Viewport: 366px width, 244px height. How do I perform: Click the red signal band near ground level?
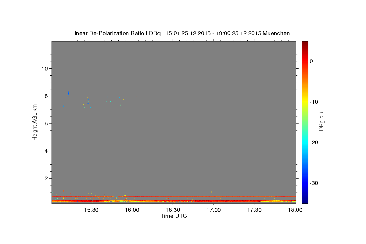[174, 197]
